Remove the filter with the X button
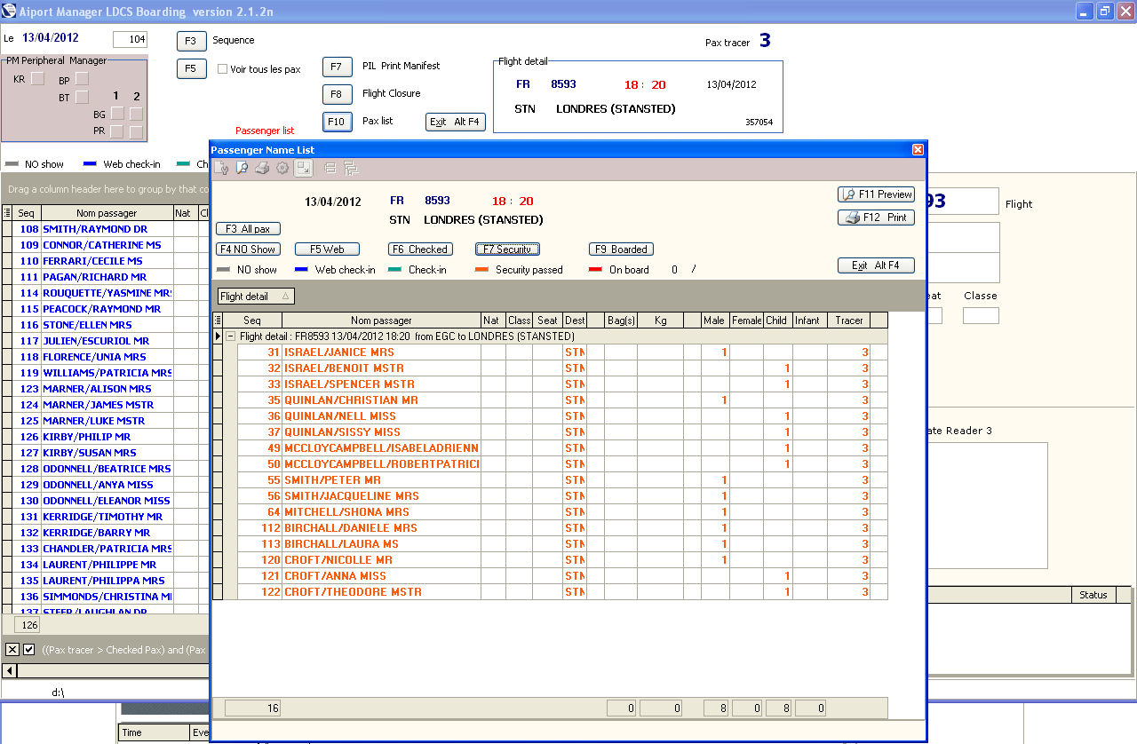 point(12,650)
